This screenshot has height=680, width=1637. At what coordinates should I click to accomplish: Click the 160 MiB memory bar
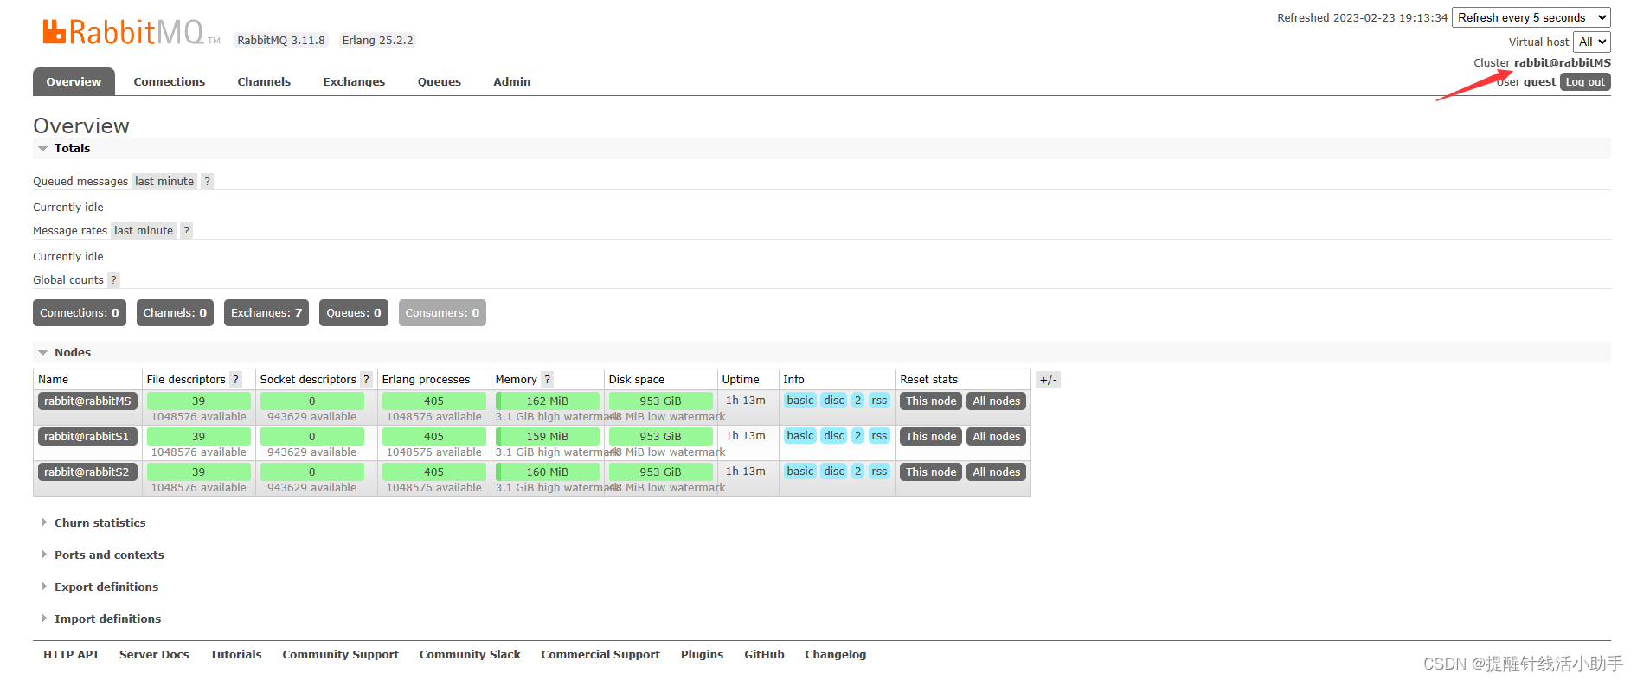click(548, 472)
